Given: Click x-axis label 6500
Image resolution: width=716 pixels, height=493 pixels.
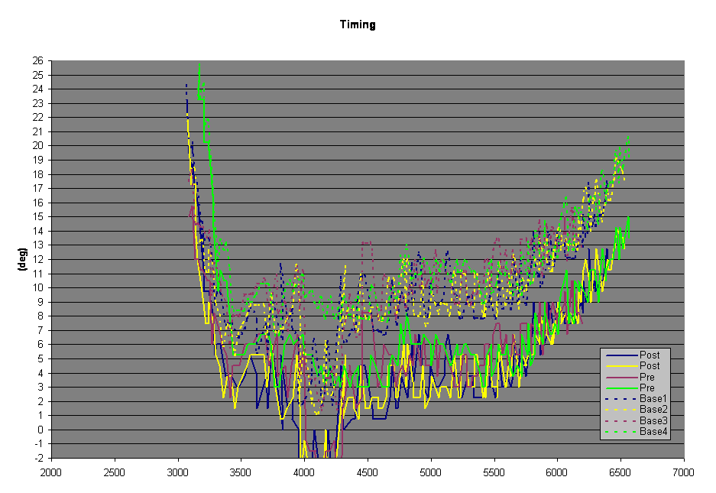Looking at the screenshot, I should pos(620,473).
